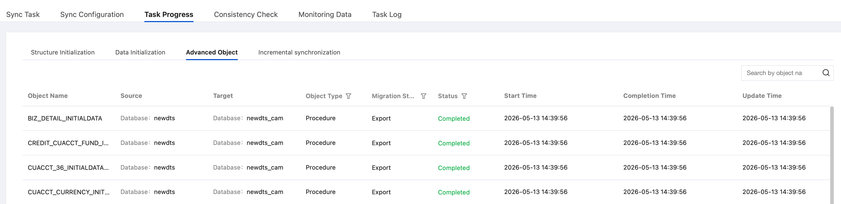Open the Status column filter icon
Screen dimensions: 841x204
(464, 96)
